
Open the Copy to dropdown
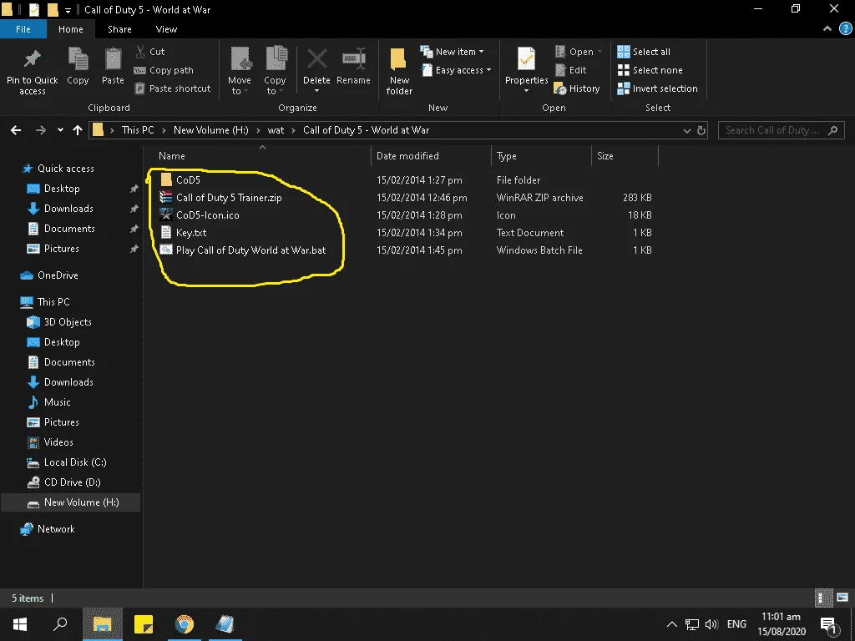pos(275,71)
